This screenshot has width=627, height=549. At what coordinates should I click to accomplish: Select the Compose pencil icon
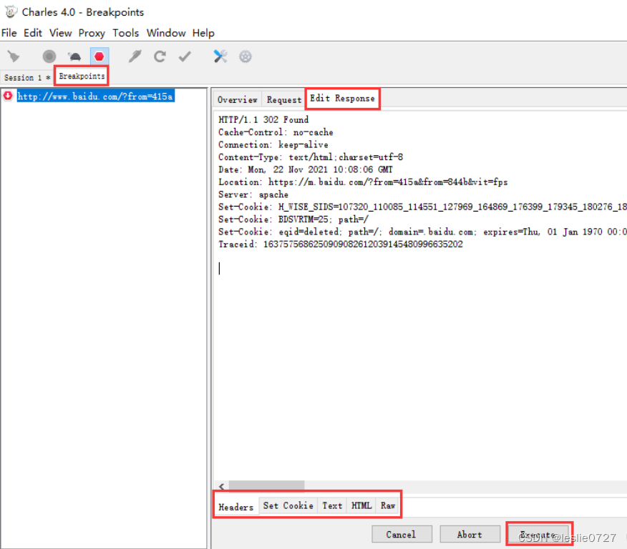coord(134,56)
